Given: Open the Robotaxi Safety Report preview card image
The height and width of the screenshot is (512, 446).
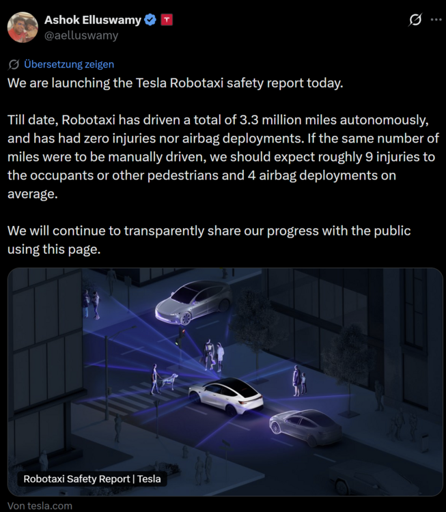Looking at the screenshot, I should (225, 382).
